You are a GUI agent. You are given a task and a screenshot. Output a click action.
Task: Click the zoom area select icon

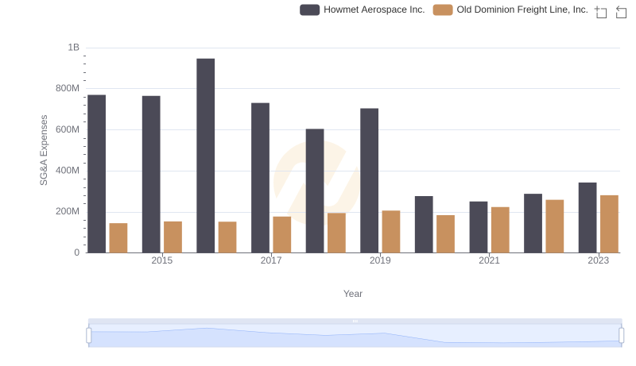(x=601, y=12)
